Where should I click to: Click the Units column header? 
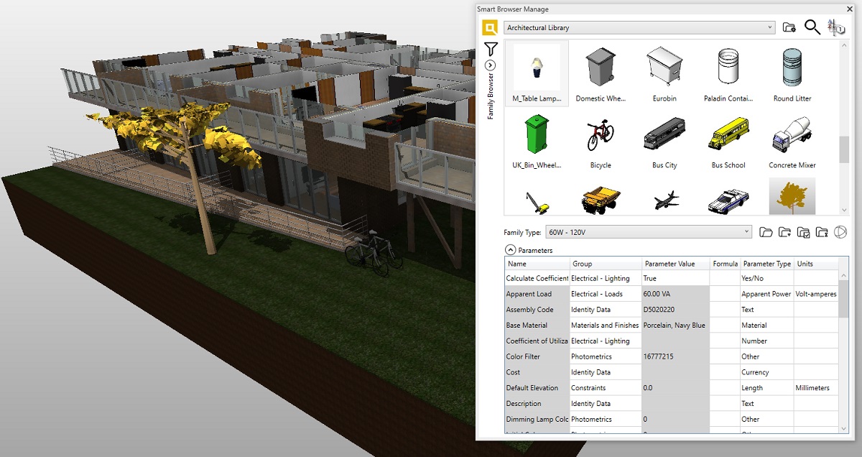click(x=815, y=264)
